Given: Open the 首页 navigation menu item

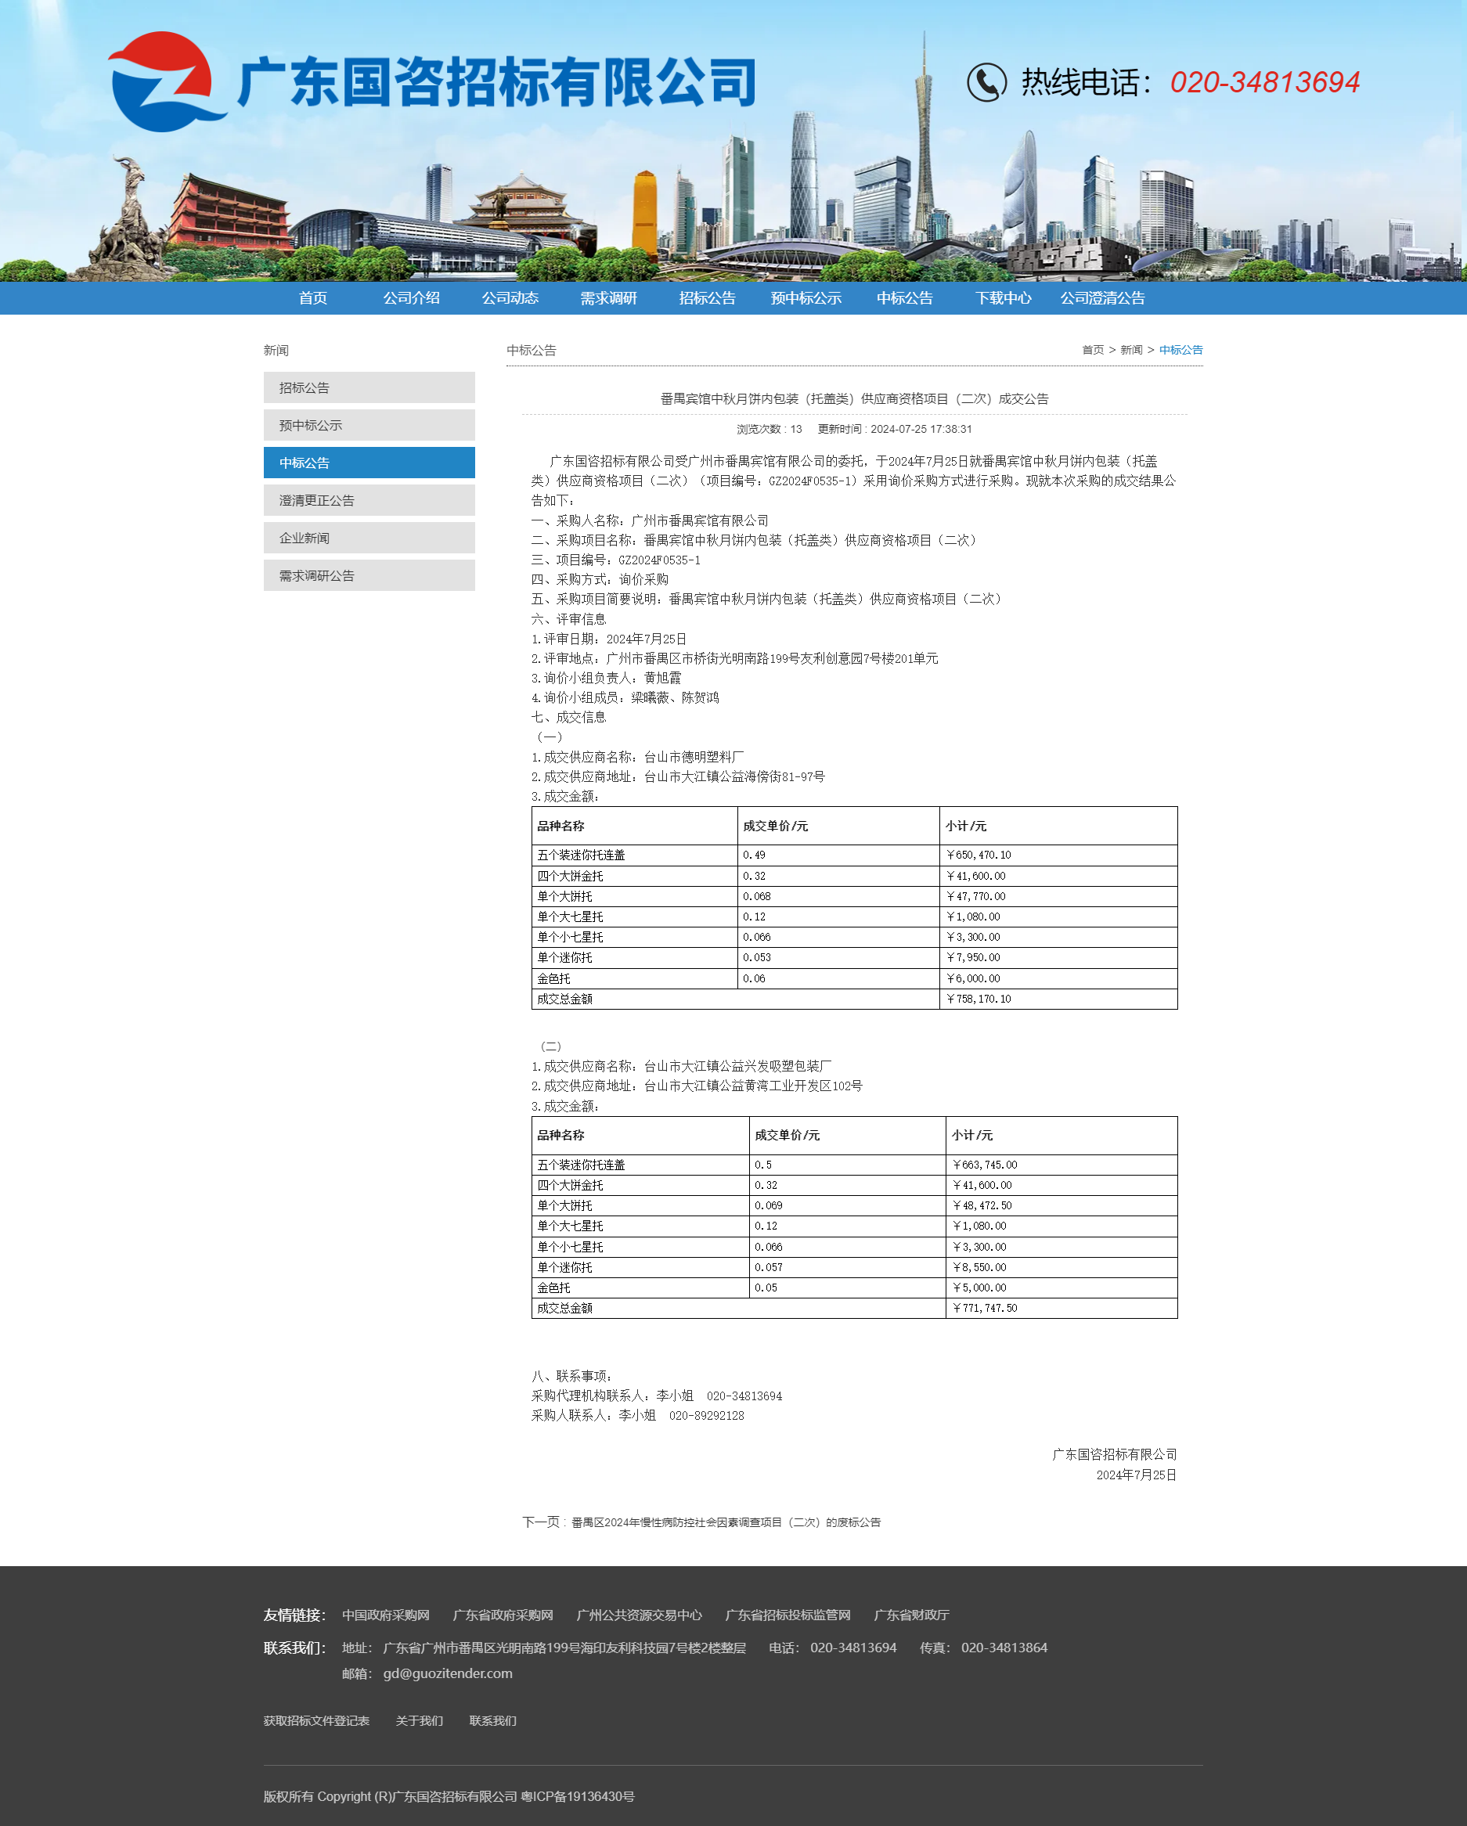Looking at the screenshot, I should point(312,298).
